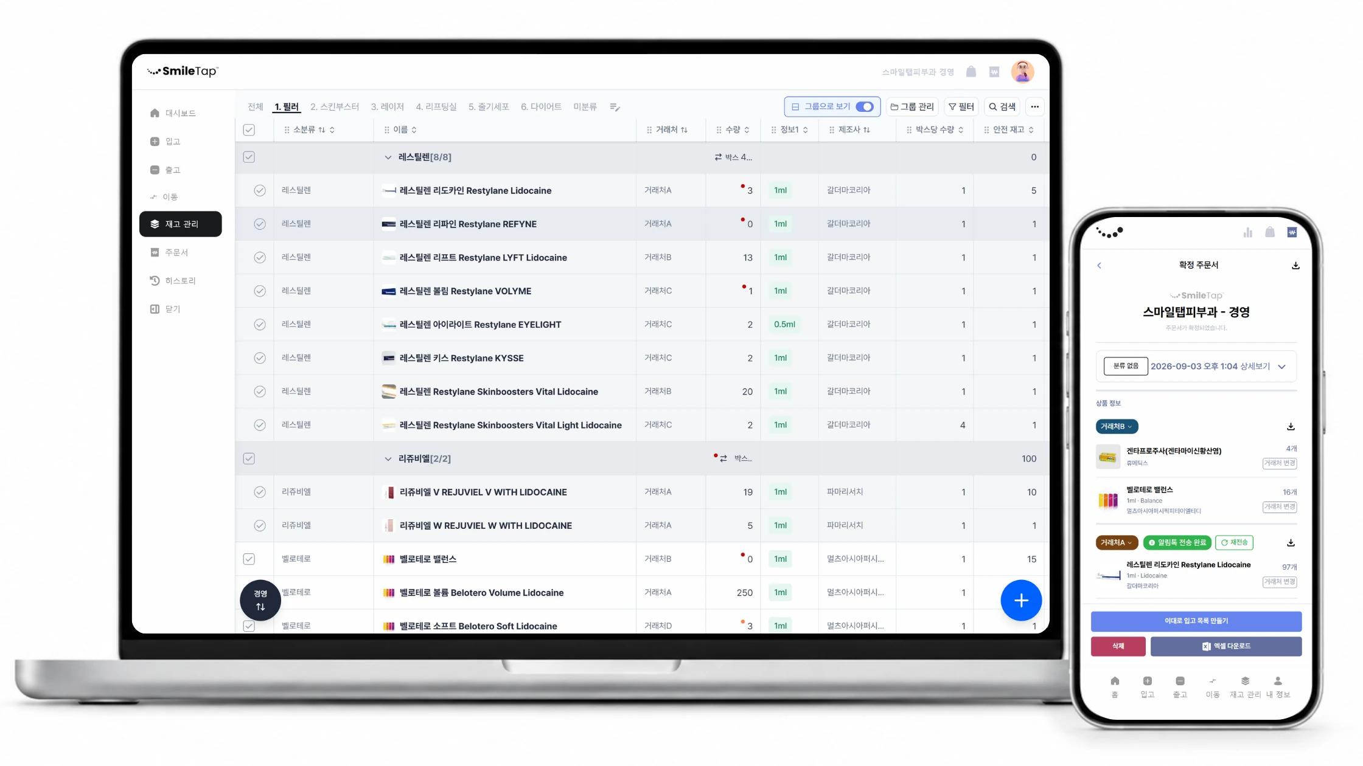1363x766 pixels.
Task: Open the 거래처B dropdown chip on phone
Action: coord(1117,427)
